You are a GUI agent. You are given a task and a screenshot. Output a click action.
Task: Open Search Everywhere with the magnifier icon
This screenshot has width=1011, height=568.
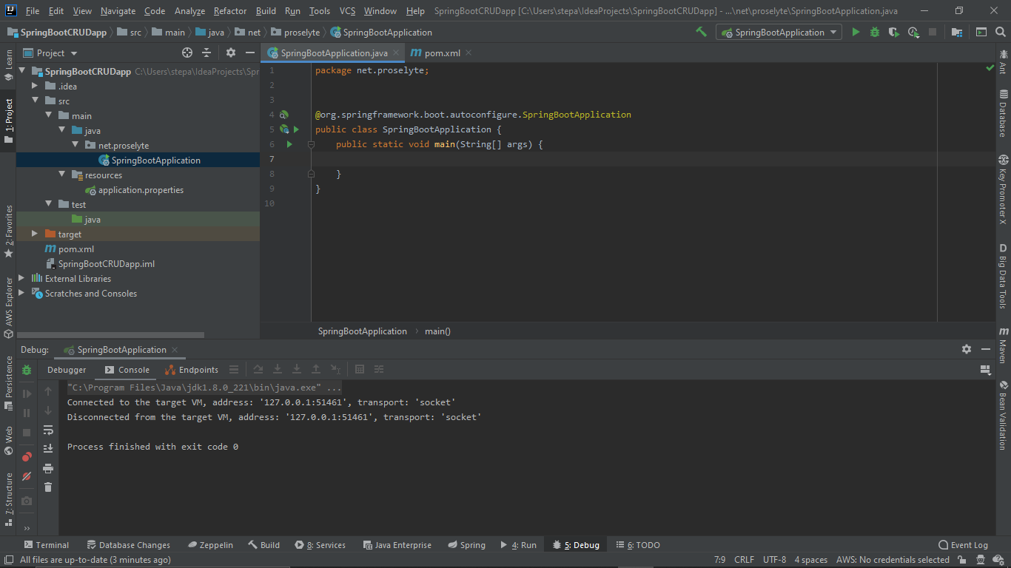[x=1001, y=32]
